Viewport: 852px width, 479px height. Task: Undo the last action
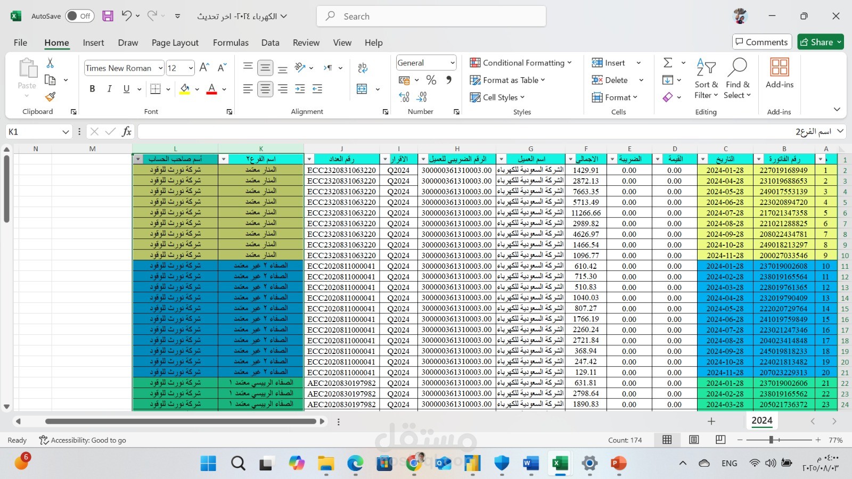[x=126, y=16]
